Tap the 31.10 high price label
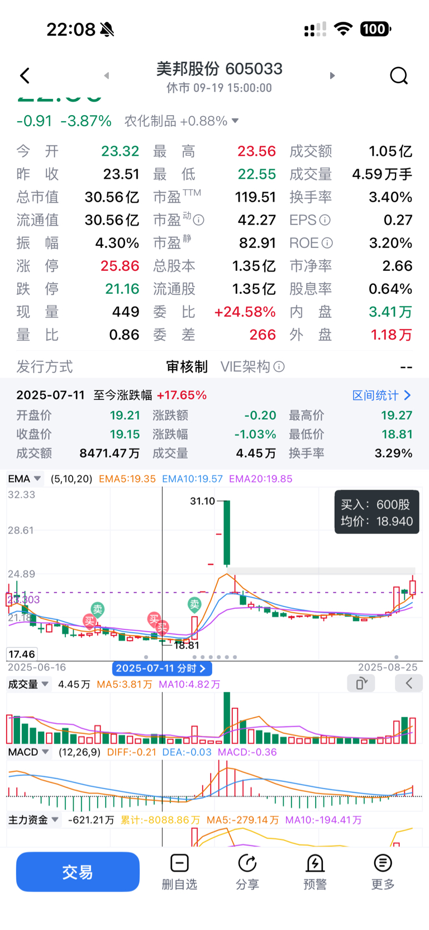 tap(202, 501)
